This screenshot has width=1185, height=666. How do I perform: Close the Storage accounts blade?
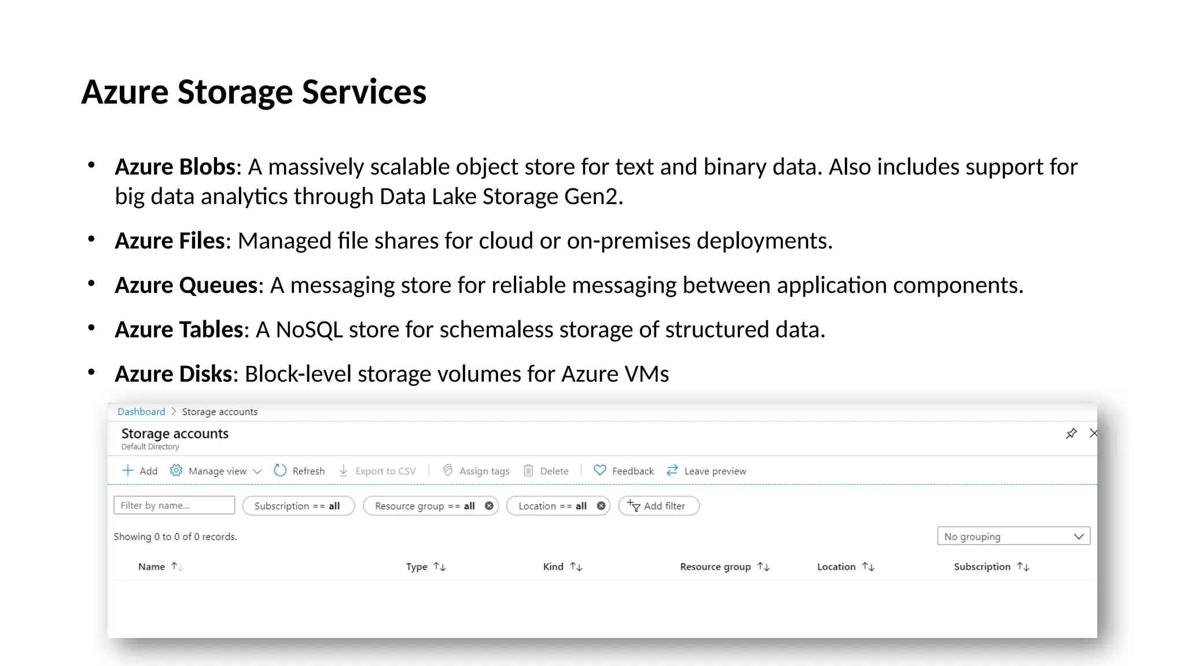[x=1093, y=433]
